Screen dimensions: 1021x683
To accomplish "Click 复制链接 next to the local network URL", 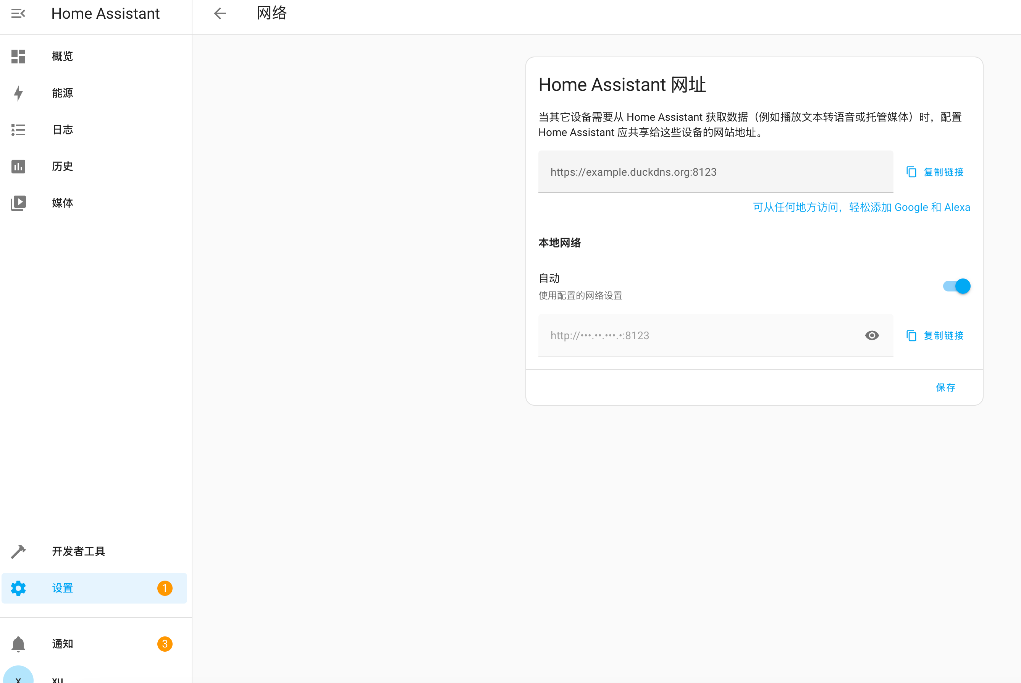I will point(943,335).
